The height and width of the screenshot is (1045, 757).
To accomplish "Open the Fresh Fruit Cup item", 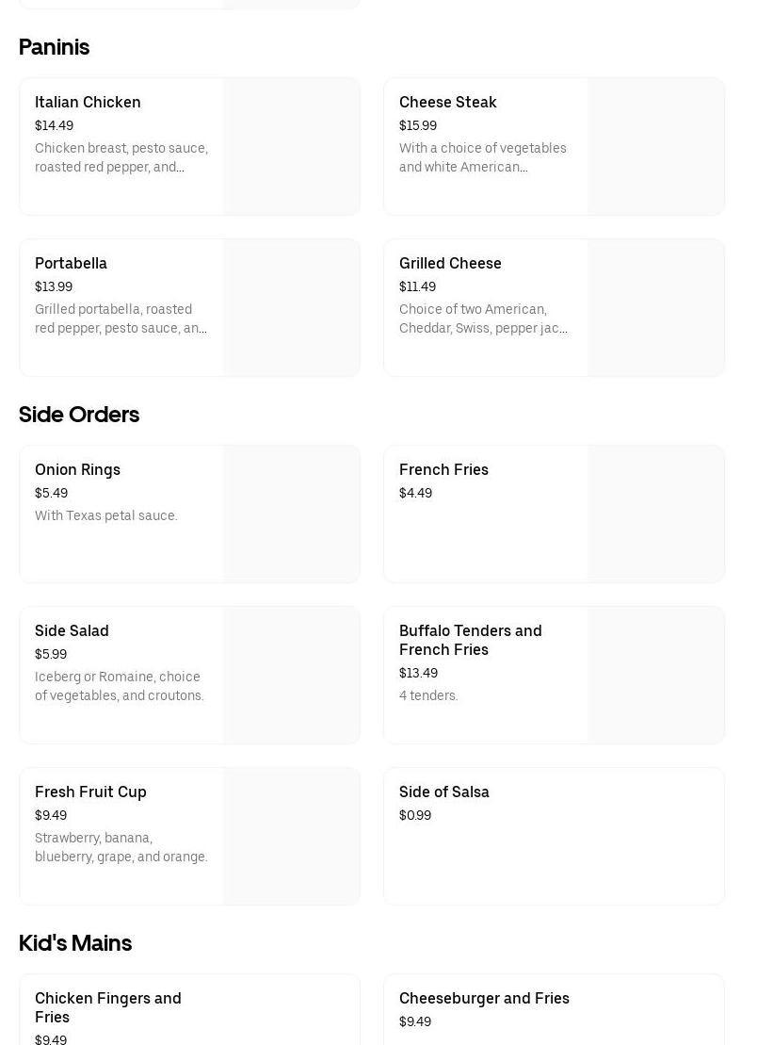I will [x=90, y=792].
